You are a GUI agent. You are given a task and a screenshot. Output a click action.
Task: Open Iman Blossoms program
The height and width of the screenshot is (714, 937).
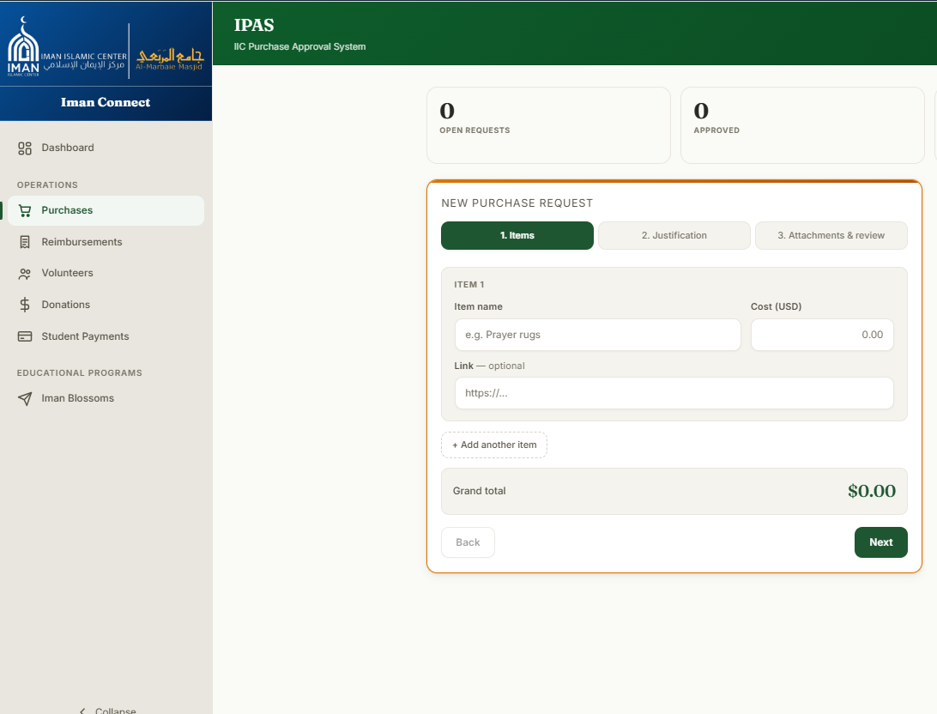point(106,398)
